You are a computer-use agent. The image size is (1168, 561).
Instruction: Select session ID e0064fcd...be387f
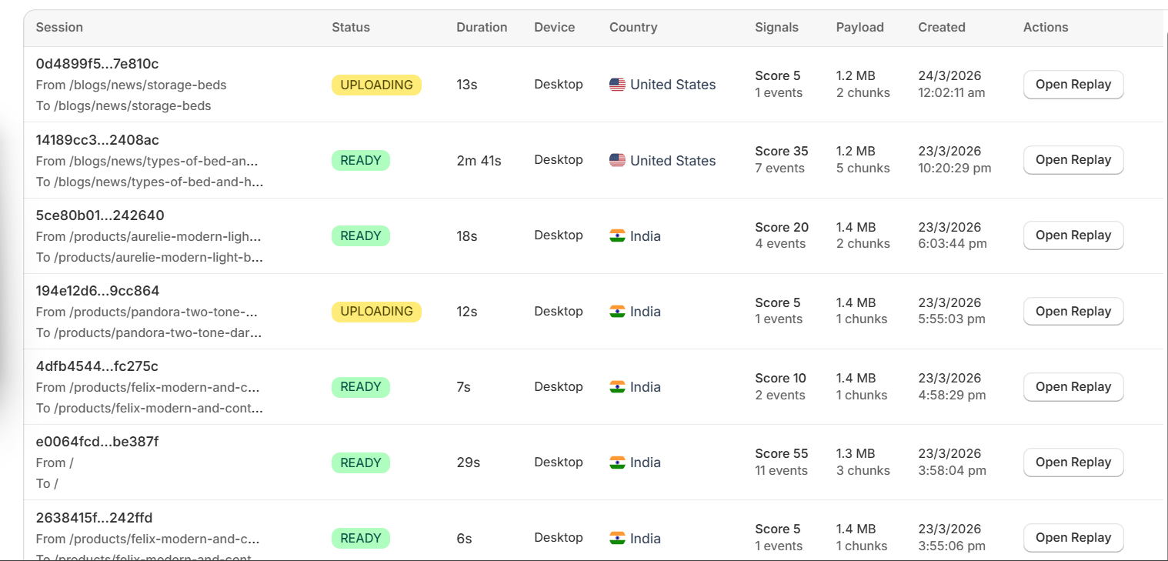pos(97,442)
